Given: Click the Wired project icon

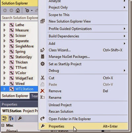Looking at the screenshot, I should pos(12,84).
